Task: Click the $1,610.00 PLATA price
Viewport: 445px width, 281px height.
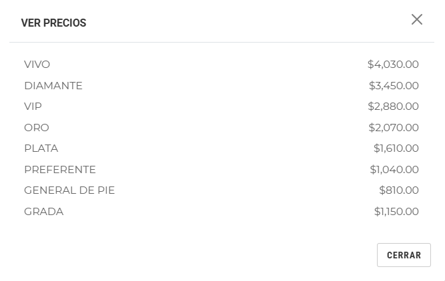Action: [396, 148]
